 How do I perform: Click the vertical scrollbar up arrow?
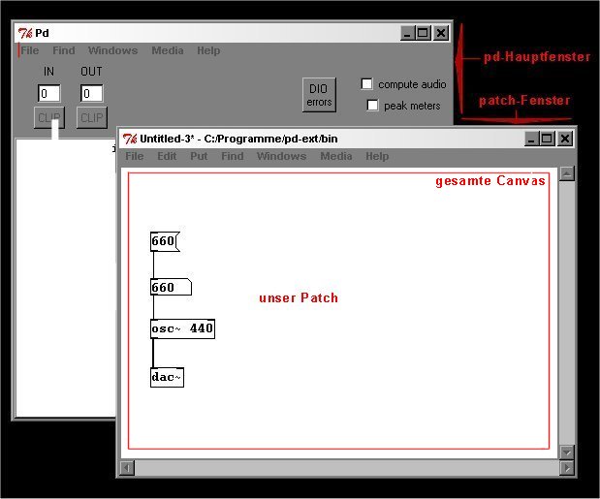pyautogui.click(x=567, y=174)
